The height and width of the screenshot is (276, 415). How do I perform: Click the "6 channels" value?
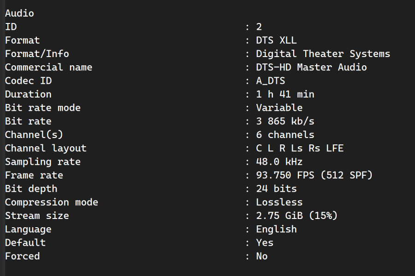tap(285, 135)
